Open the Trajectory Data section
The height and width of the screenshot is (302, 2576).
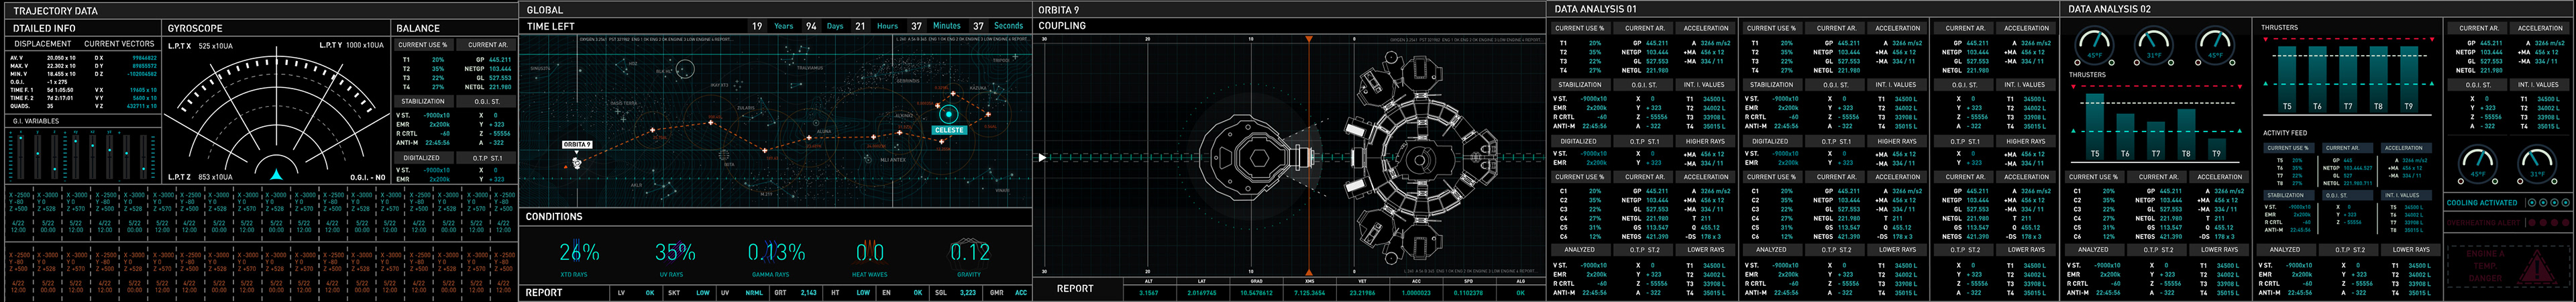point(55,11)
